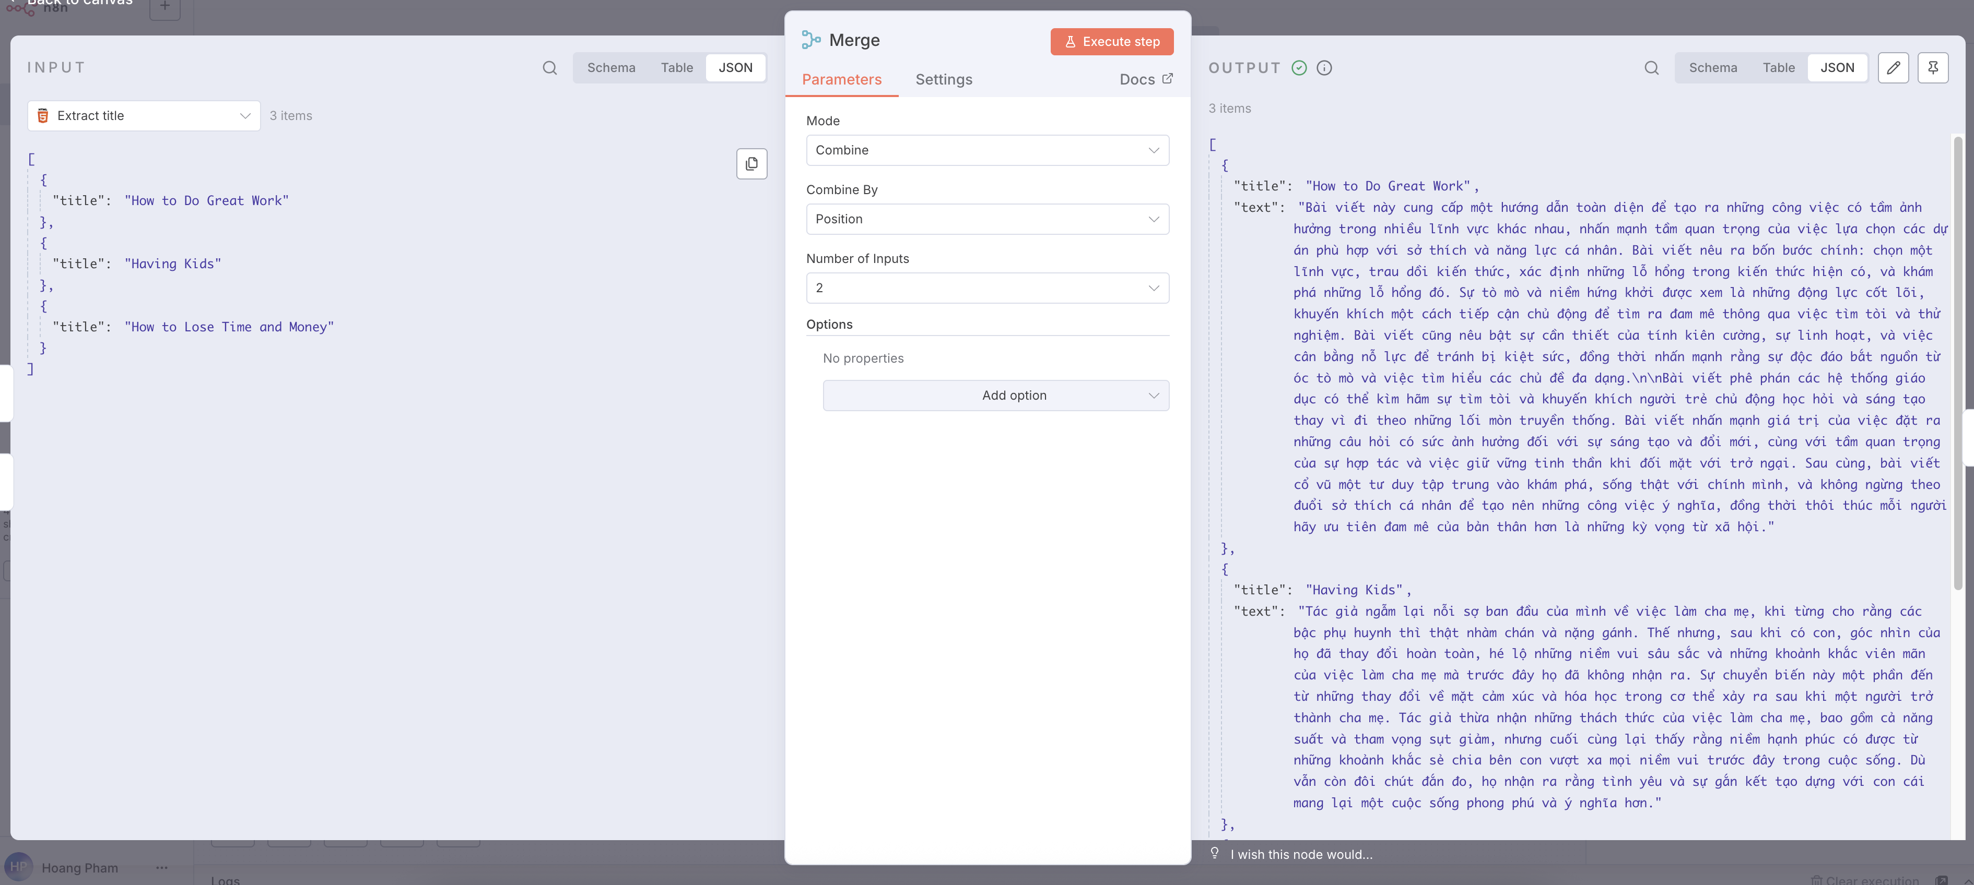Viewport: 1974px width, 885px height.
Task: Click the Execute step button
Action: click(1112, 41)
